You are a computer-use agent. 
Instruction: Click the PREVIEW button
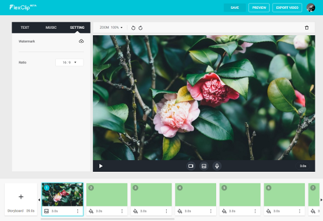click(x=259, y=8)
